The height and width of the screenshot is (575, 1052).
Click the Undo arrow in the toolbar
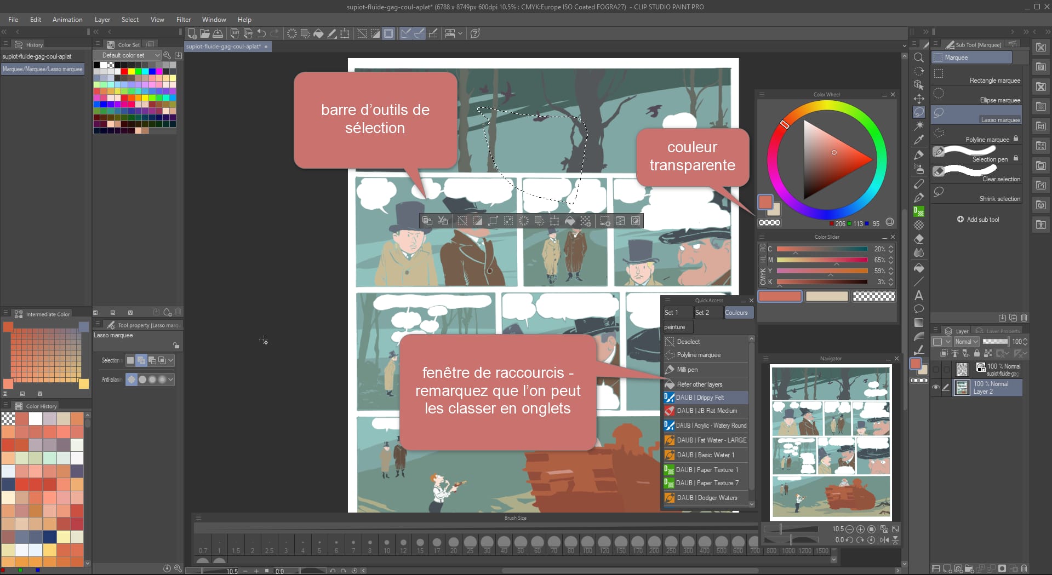[x=261, y=33]
